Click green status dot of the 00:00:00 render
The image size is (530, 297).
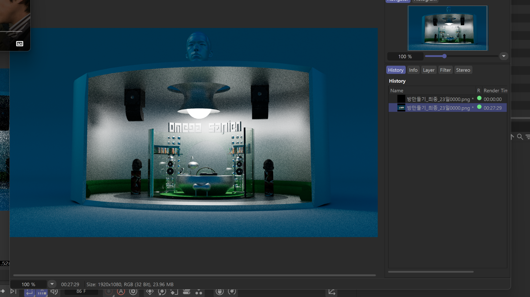(x=479, y=98)
